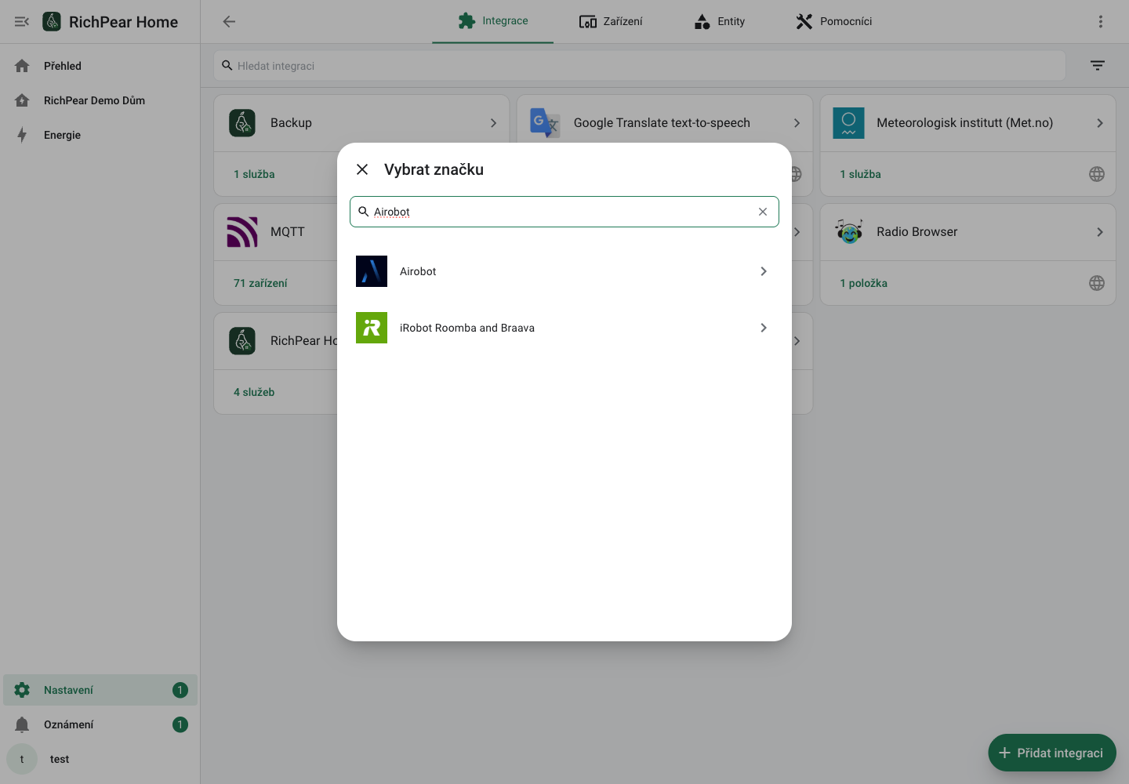Click the Radio Browser card title
Viewport: 1129px width, 784px height.
(x=917, y=232)
